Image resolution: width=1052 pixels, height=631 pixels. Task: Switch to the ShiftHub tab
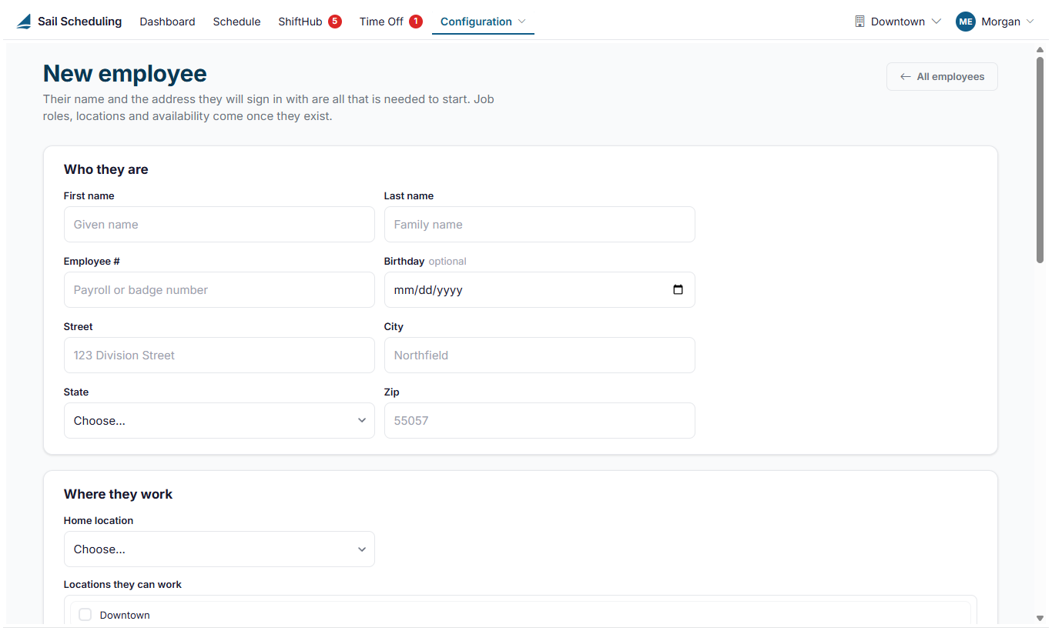click(300, 22)
